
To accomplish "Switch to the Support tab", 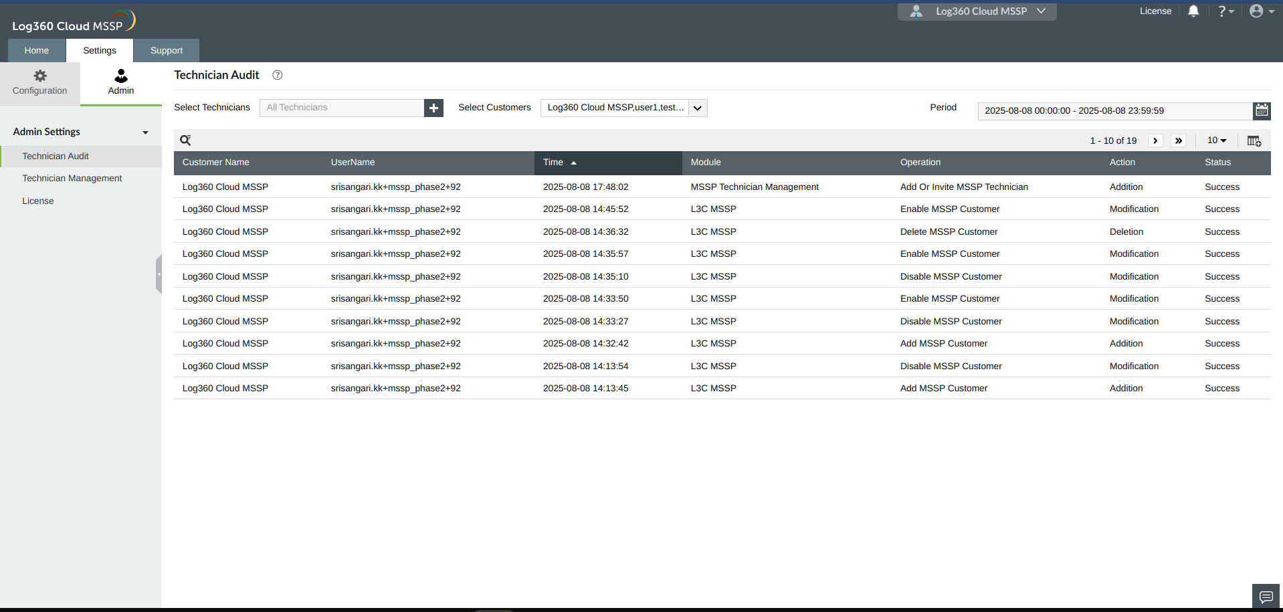I will coord(167,51).
